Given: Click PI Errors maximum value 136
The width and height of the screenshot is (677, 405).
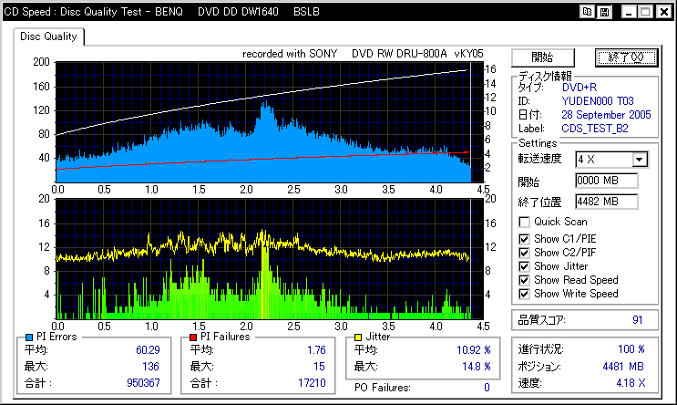Looking at the screenshot, I should coord(150,367).
